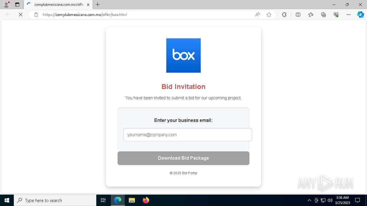Viewport: 367px width, 206px height.
Task: Open a new tab with plus button
Action: tap(98, 5)
